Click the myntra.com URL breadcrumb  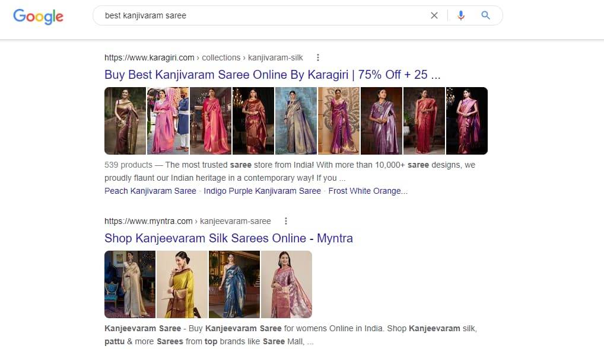187,221
